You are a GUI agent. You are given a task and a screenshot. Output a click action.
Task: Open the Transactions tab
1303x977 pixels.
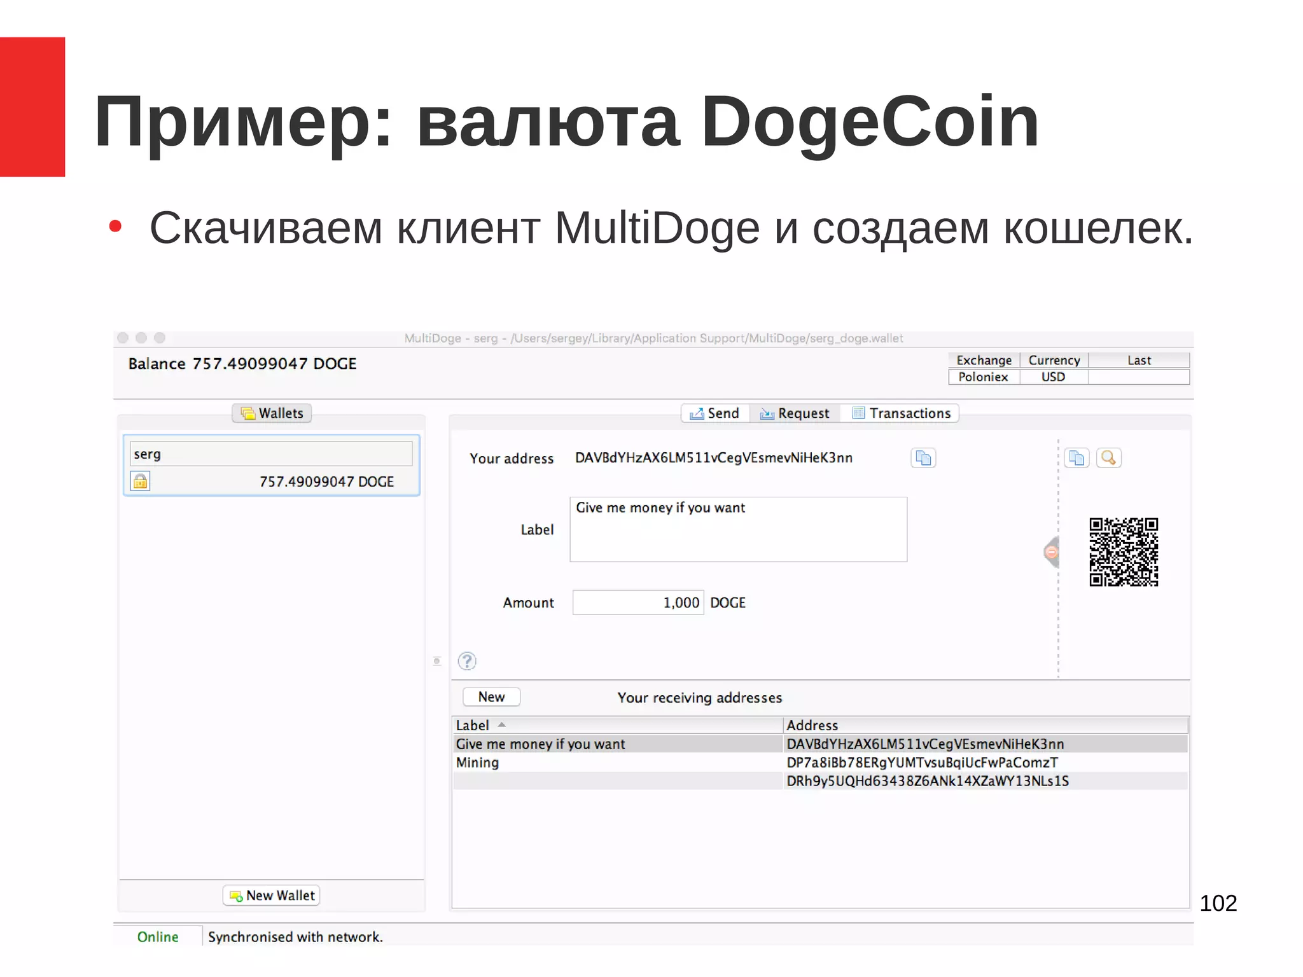pos(901,413)
